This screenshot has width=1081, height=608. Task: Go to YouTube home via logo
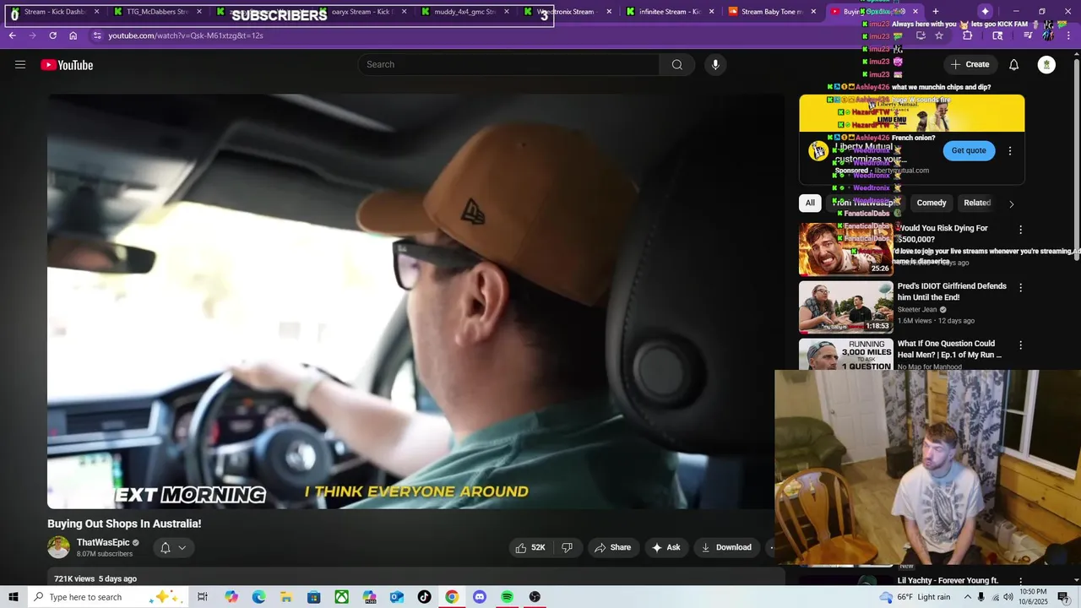(67, 65)
